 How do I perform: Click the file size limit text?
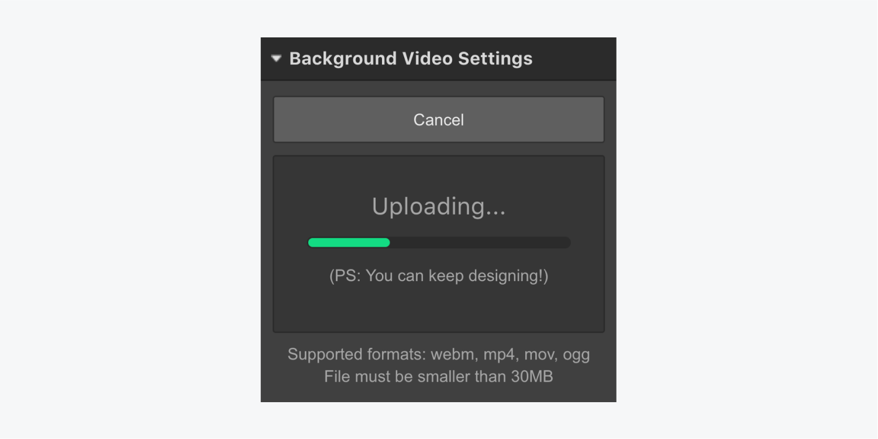point(439,376)
